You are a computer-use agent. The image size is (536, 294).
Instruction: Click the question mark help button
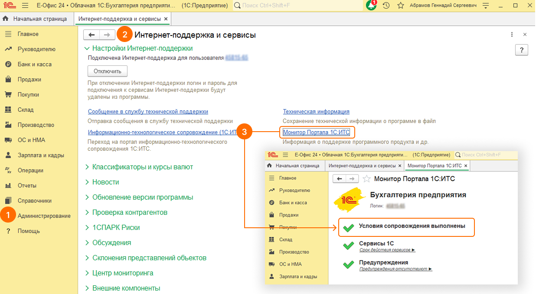point(521,50)
